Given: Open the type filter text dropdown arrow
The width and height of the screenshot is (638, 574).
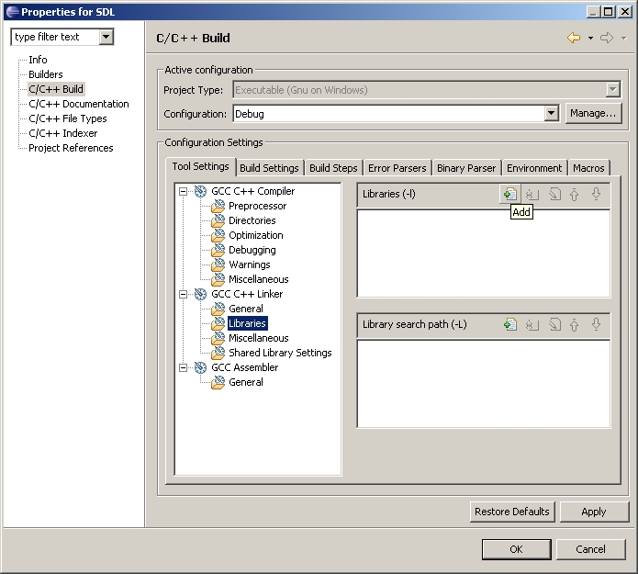Looking at the screenshot, I should pyautogui.click(x=106, y=37).
